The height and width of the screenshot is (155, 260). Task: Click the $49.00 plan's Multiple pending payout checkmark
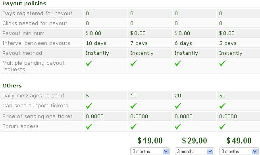click(x=222, y=64)
